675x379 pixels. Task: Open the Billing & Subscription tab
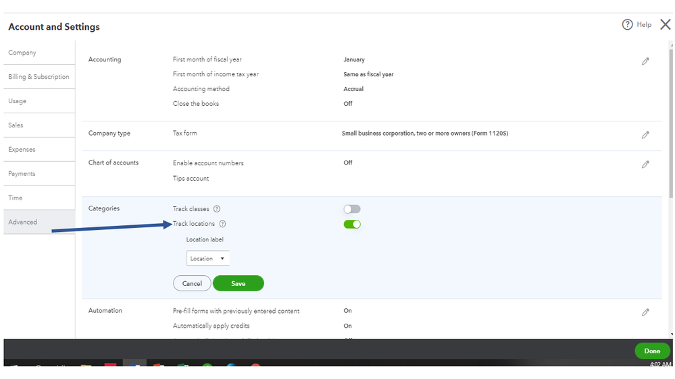(39, 77)
